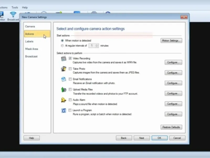210x158 pixels.
Task: Go Back to the previous page
Action: pyautogui.click(x=124, y=138)
